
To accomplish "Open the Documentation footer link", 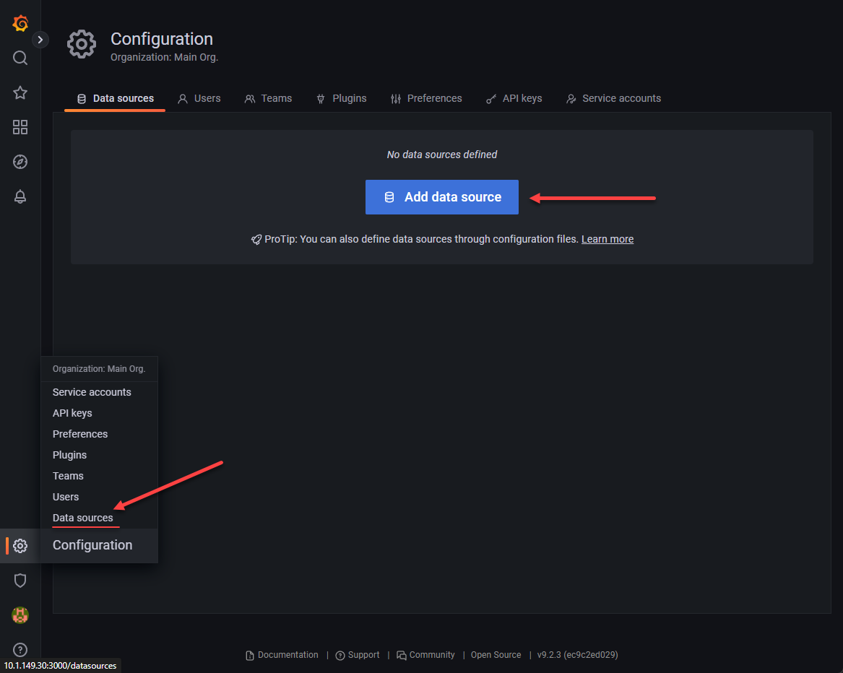I will (282, 655).
